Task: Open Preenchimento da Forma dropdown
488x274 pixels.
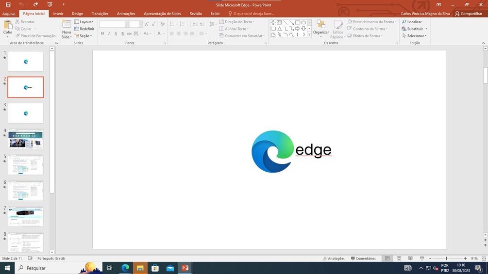Action: pyautogui.click(x=372, y=22)
